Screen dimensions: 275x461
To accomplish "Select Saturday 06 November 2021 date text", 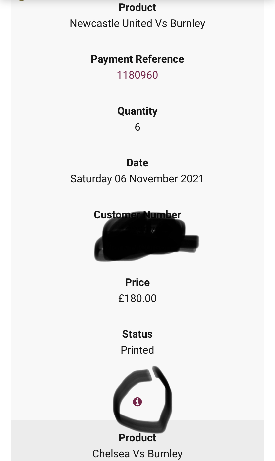I will click(x=137, y=179).
